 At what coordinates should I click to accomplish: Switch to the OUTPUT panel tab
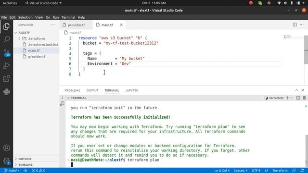92,90
